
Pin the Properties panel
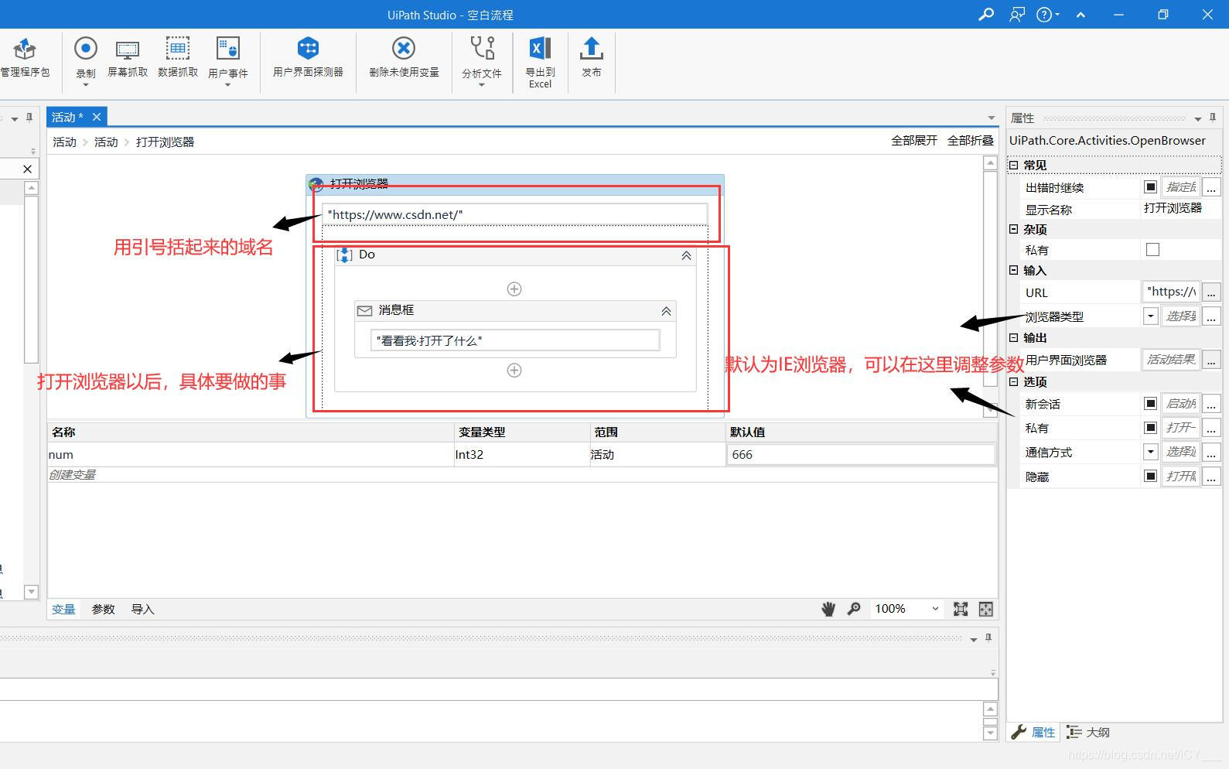pyautogui.click(x=1213, y=118)
